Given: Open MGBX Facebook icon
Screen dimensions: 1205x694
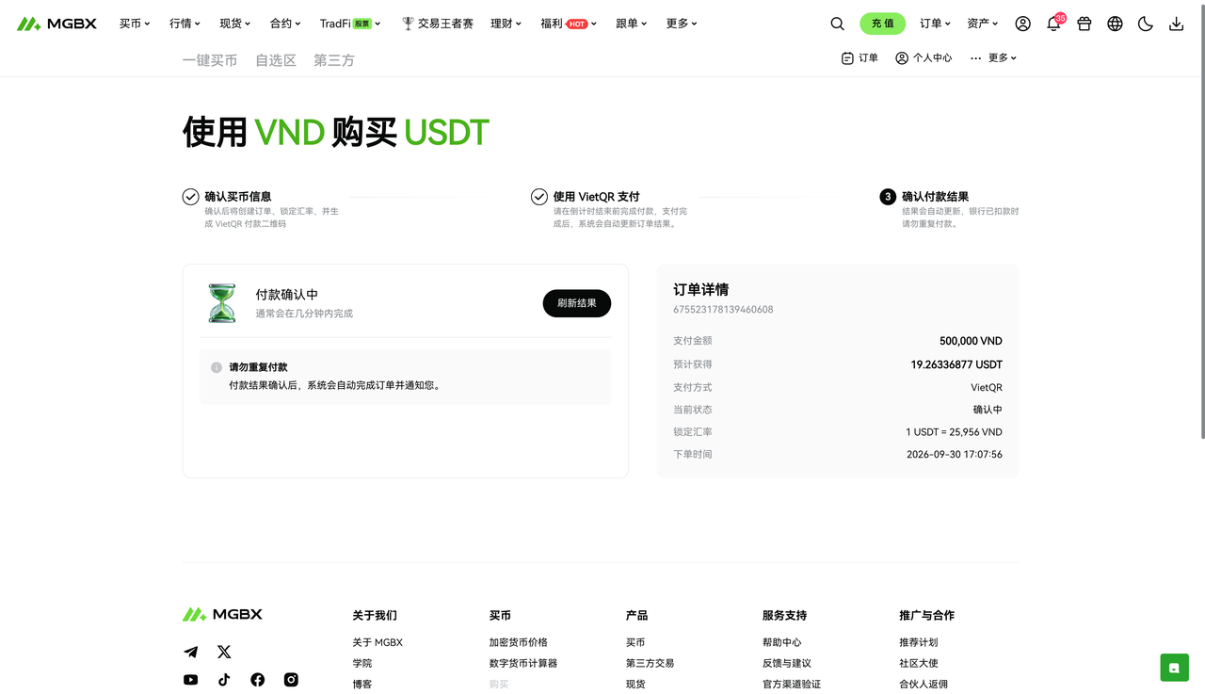Looking at the screenshot, I should [x=258, y=680].
